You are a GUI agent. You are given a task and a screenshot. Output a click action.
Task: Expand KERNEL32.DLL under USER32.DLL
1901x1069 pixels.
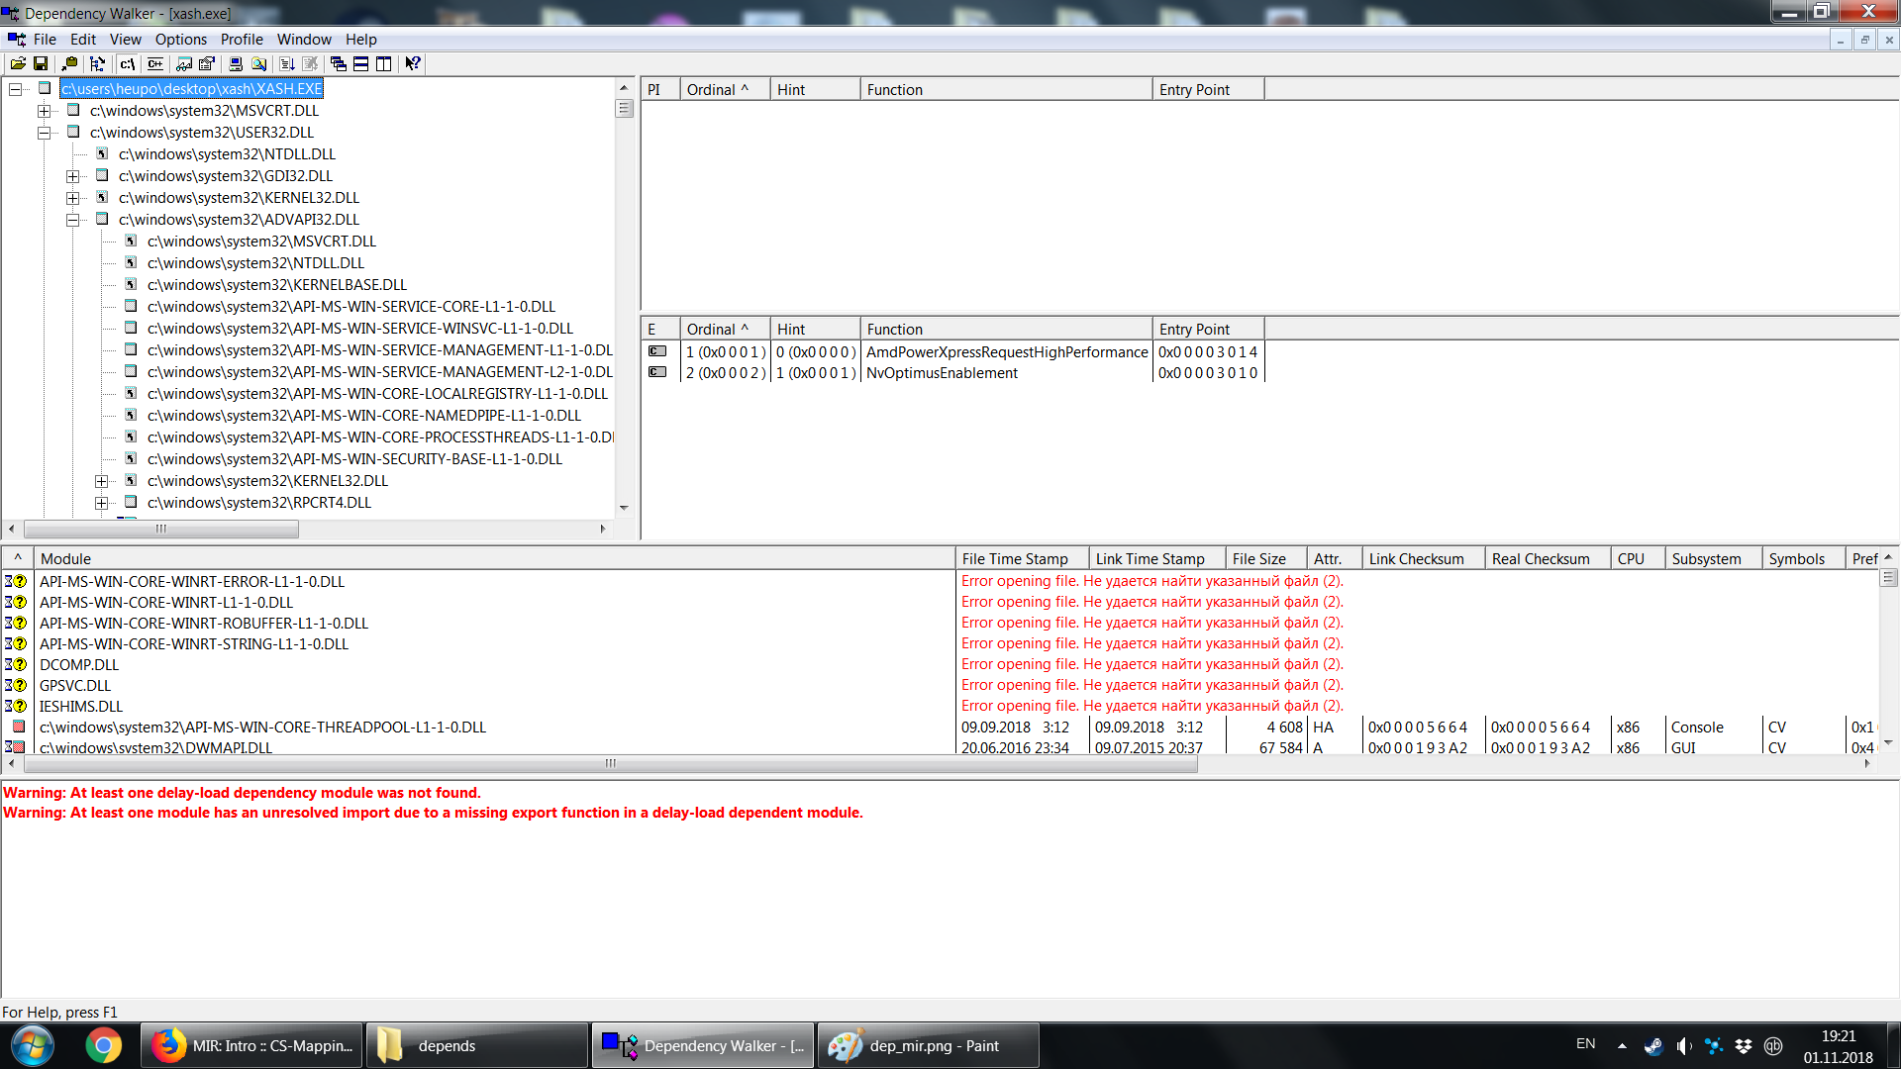(73, 198)
